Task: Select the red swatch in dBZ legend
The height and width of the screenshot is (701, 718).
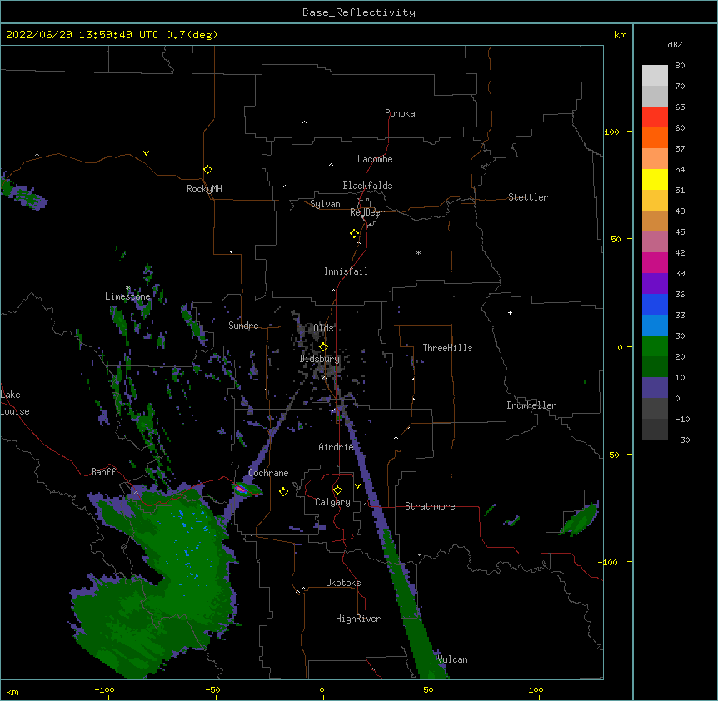Action: (655, 117)
